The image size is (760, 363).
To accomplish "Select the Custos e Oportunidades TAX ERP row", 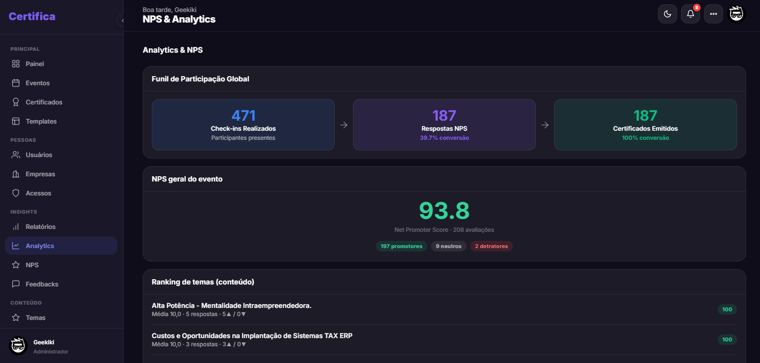I will click(x=444, y=340).
